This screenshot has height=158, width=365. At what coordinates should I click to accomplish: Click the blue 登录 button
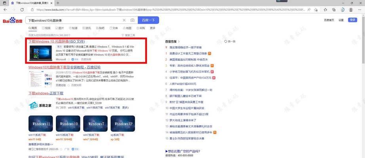[352, 20]
